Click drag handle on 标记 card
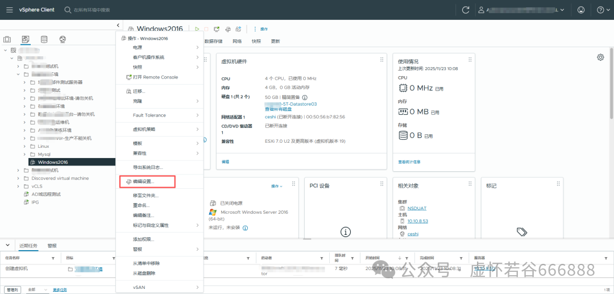 pos(558,183)
